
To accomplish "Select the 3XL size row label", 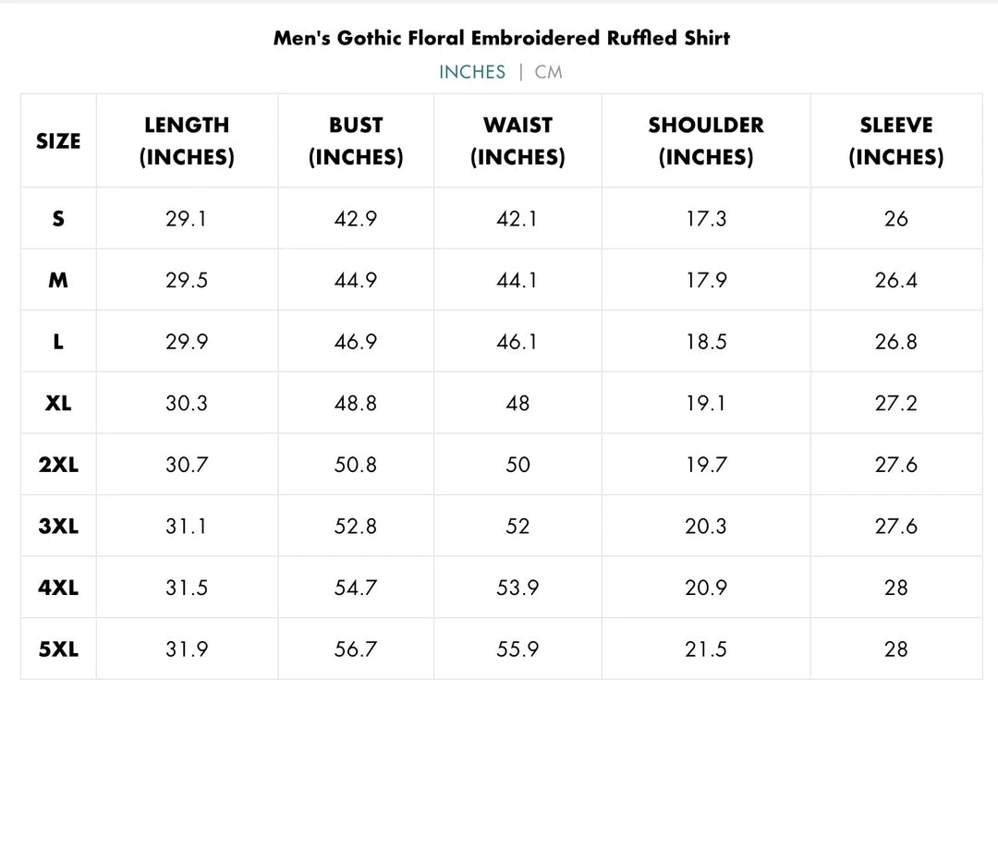I will (58, 526).
